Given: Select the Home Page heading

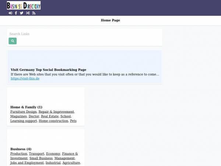Looking at the screenshot, I should pyautogui.click(x=110, y=20).
